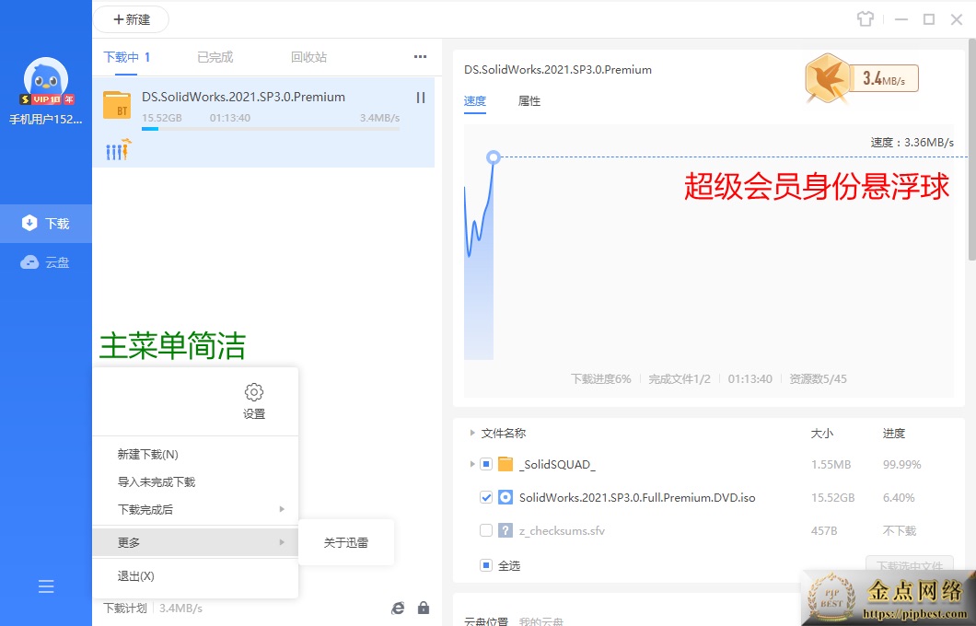The height and width of the screenshot is (626, 976).
Task: Open the 更多 menu entry
Action: point(195,542)
